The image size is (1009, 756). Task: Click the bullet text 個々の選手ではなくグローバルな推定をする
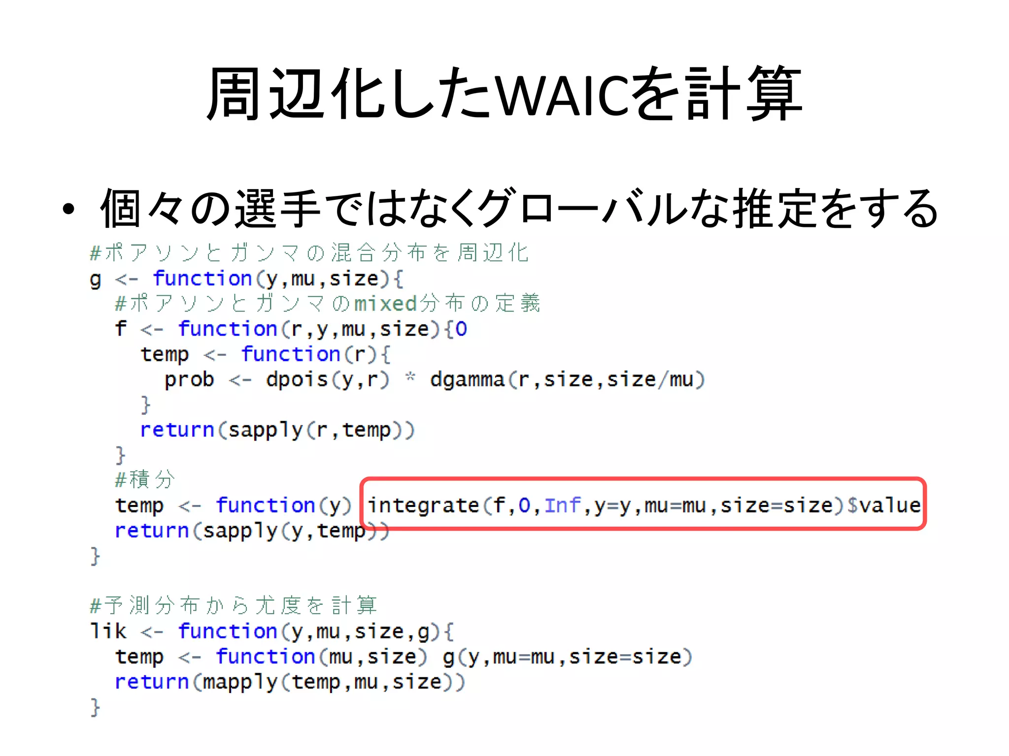(x=520, y=209)
